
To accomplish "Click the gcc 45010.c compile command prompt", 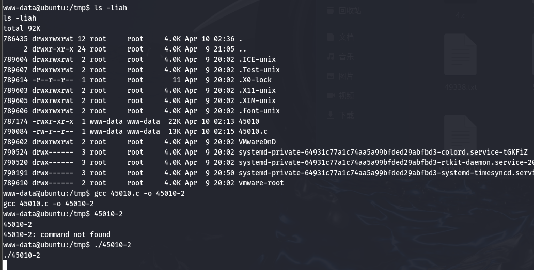I will click(x=94, y=193).
